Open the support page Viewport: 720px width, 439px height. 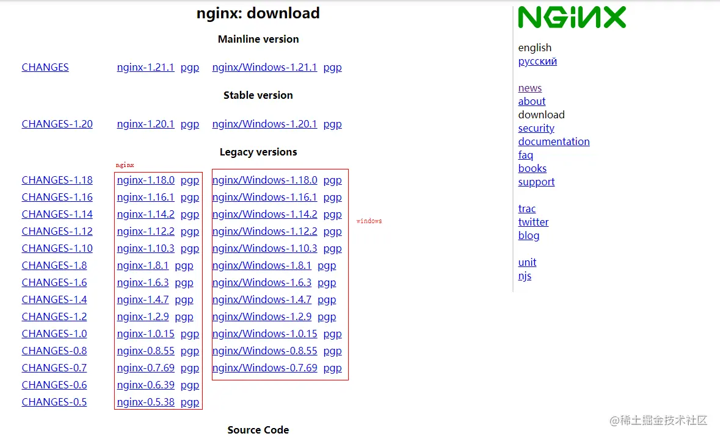tap(536, 182)
